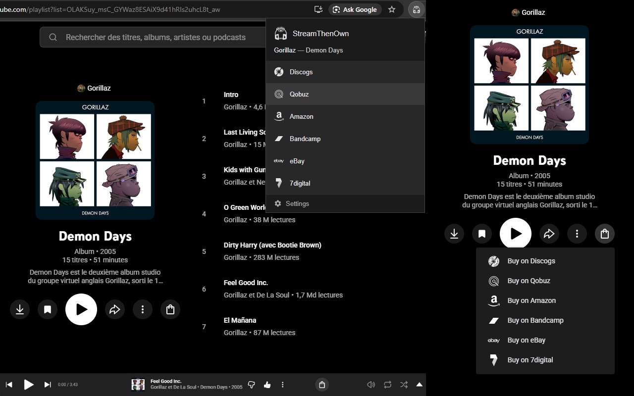Play the album with the left large play button

81,309
